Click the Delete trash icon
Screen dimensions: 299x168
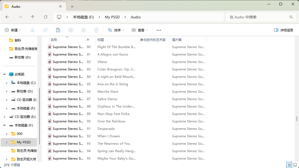[96, 30]
